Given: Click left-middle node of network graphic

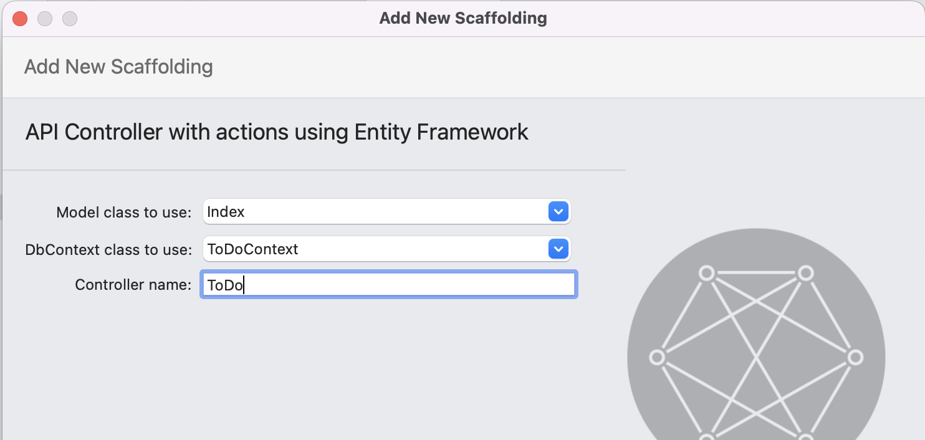Looking at the screenshot, I should pyautogui.click(x=657, y=357).
